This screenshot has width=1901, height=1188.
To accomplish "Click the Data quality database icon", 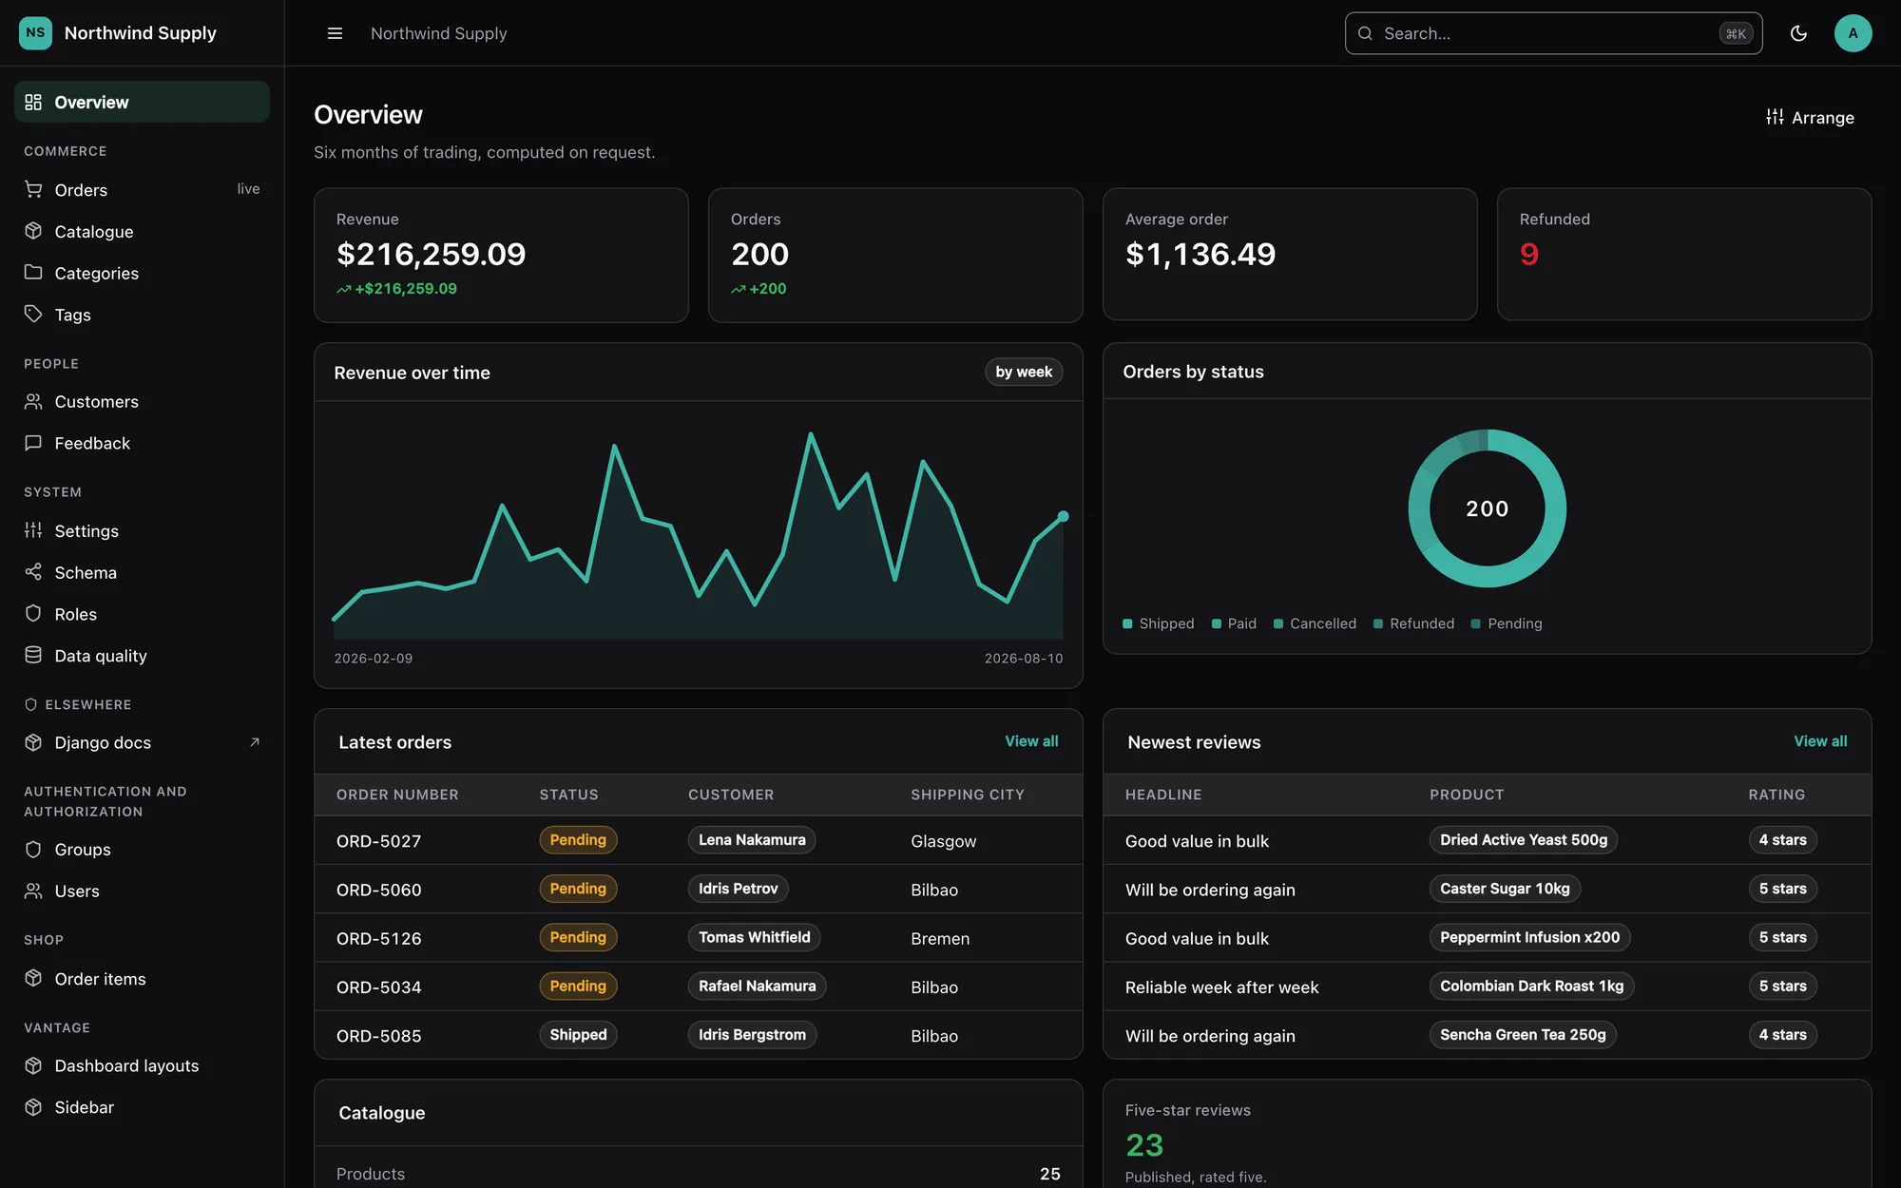I will click(x=33, y=655).
